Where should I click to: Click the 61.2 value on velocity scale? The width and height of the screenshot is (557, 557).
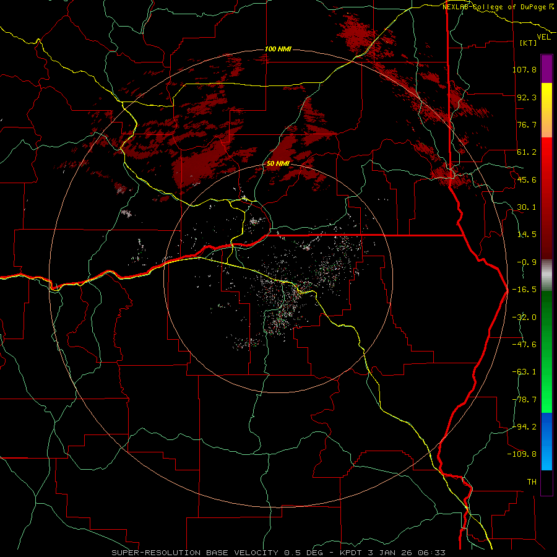527,152
